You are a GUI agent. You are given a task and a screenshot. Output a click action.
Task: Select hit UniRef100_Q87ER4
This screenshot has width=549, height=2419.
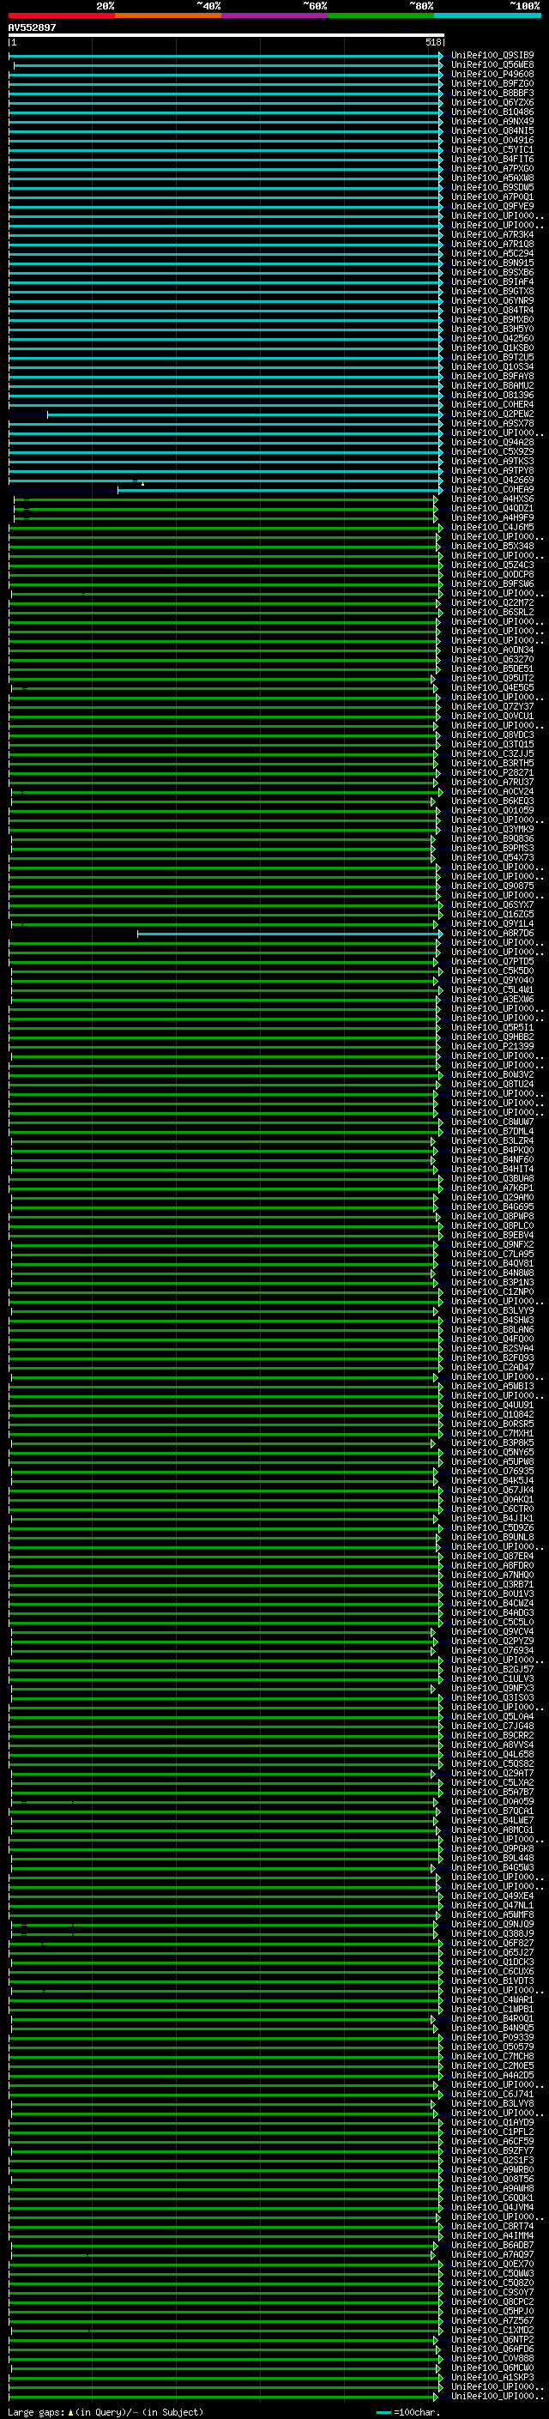click(492, 1556)
